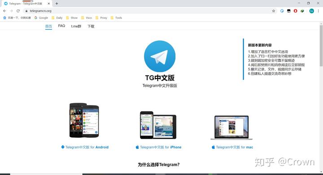Viewport: 323px width, 175px height.
Task: Go back using browser back arrow
Action: [x=4, y=11]
